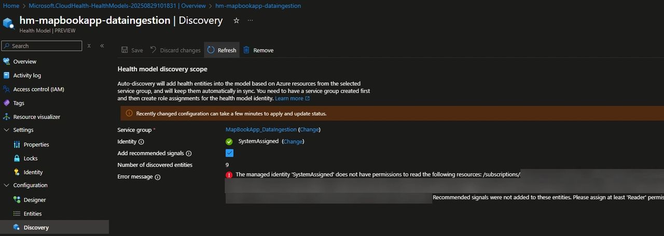Click the Locks padlock icon
Viewport: 664px width, 236px height.
pyautogui.click(x=17, y=158)
